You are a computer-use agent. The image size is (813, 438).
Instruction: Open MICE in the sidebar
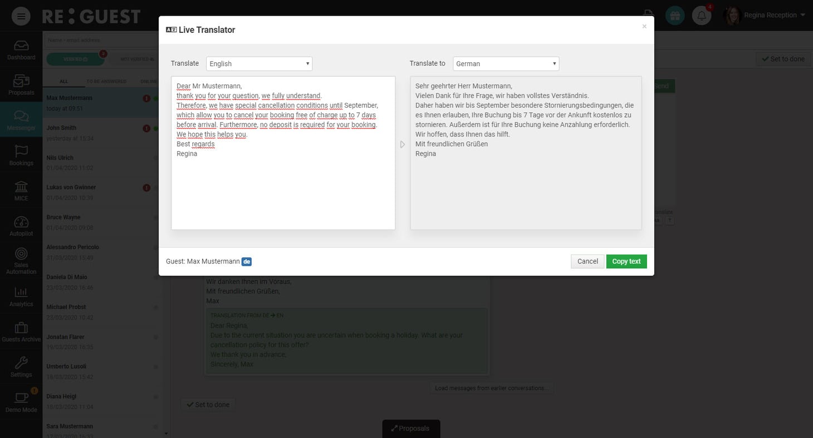pyautogui.click(x=21, y=191)
